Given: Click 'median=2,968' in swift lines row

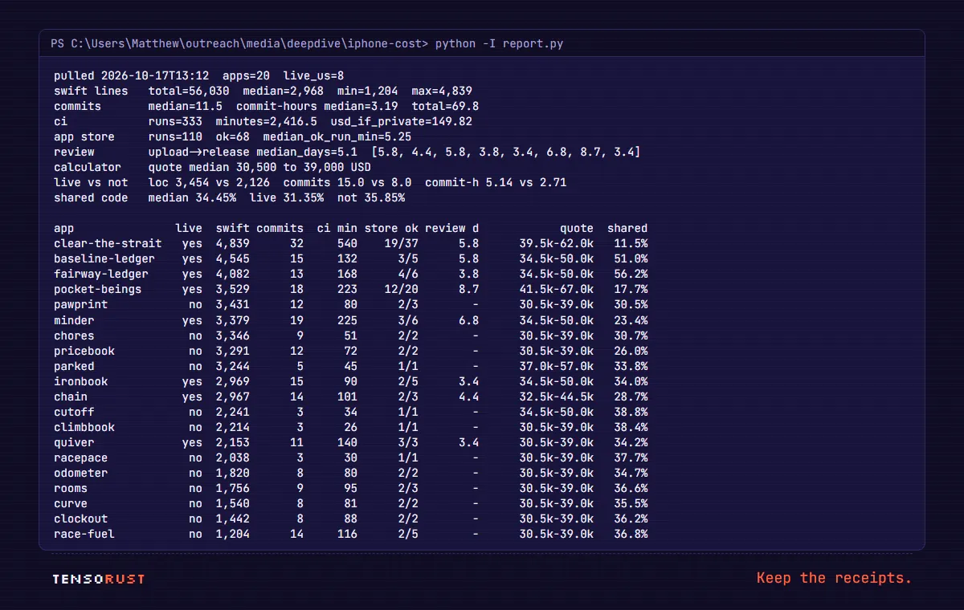Looking at the screenshot, I should (283, 91).
